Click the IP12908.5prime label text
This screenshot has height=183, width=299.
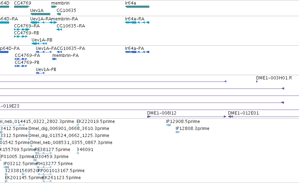click(183, 122)
